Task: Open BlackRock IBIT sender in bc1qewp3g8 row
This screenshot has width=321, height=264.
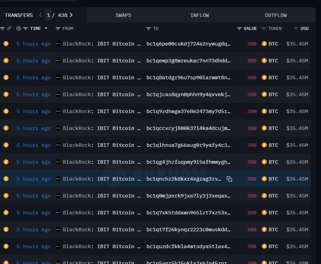Action: (101, 61)
